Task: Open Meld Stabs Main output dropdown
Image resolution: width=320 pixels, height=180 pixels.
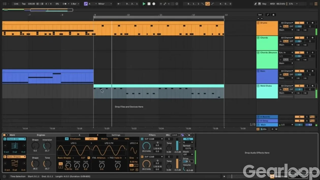Action: tap(286, 93)
